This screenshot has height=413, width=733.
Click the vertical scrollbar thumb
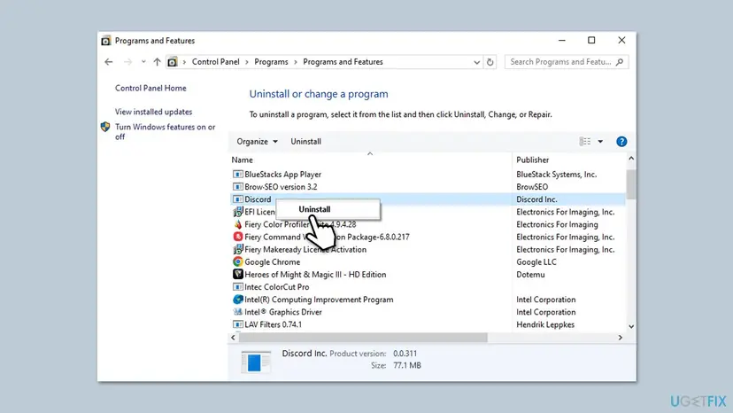point(631,184)
